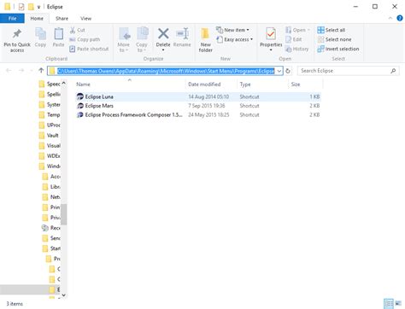Click Select none
This screenshot has height=309, width=405.
pyautogui.click(x=334, y=39)
